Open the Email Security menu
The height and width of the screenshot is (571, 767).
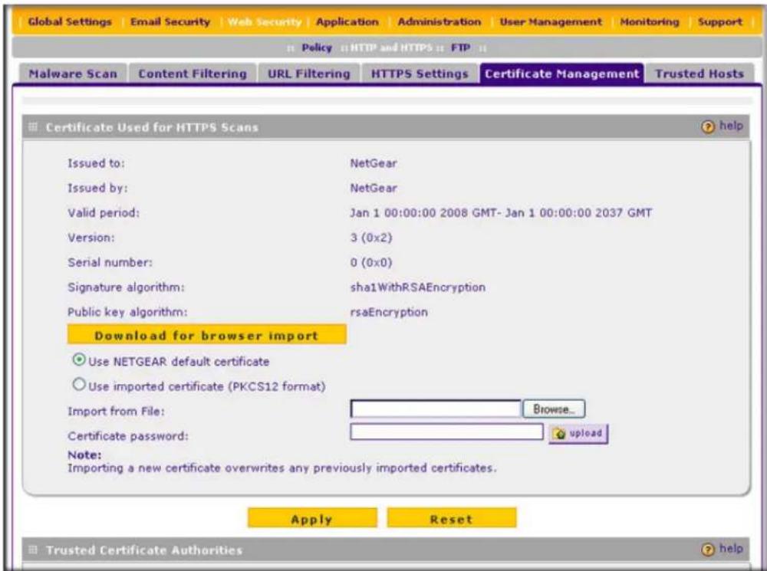[170, 22]
